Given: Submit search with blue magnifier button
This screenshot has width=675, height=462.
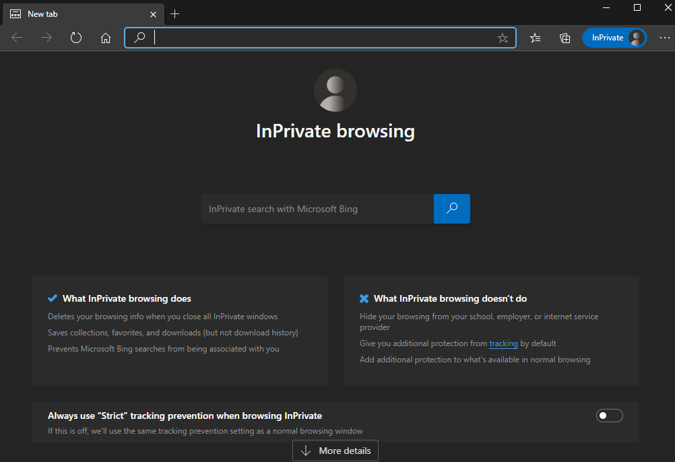Looking at the screenshot, I should coord(452,209).
